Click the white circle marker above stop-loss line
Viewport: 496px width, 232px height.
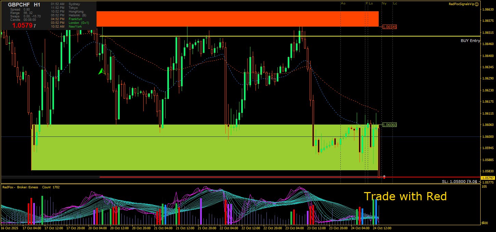pyautogui.click(x=384, y=176)
